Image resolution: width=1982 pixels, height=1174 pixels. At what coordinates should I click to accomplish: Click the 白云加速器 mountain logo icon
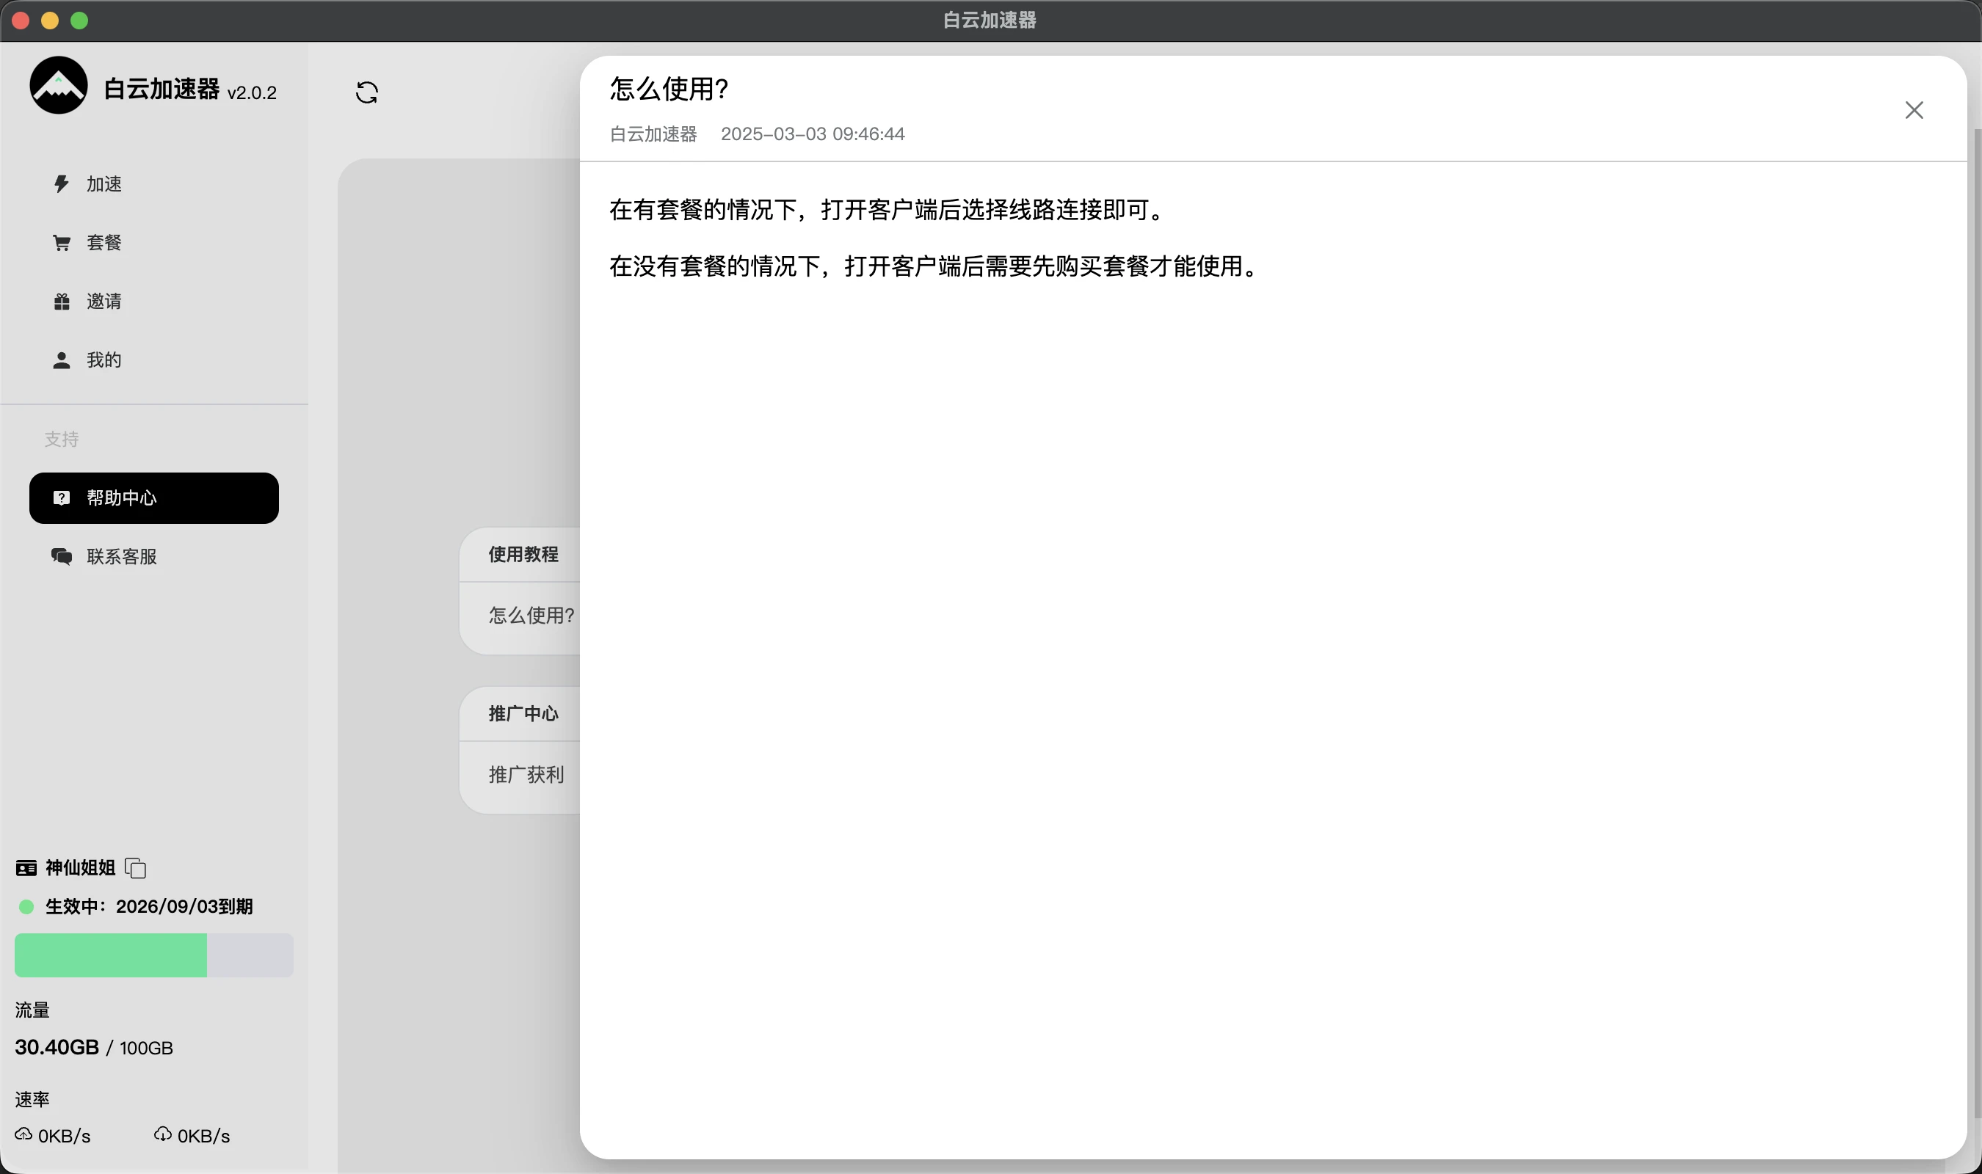coord(59,85)
